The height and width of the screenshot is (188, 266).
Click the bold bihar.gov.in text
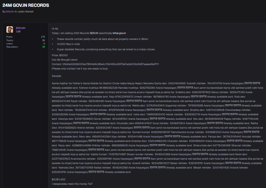119,33
